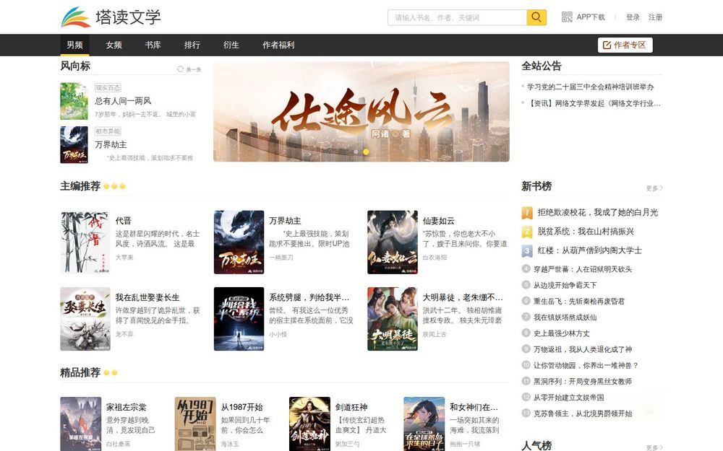The height and width of the screenshot is (451, 723).
Task: Open the 男频 tab
Action: point(74,45)
